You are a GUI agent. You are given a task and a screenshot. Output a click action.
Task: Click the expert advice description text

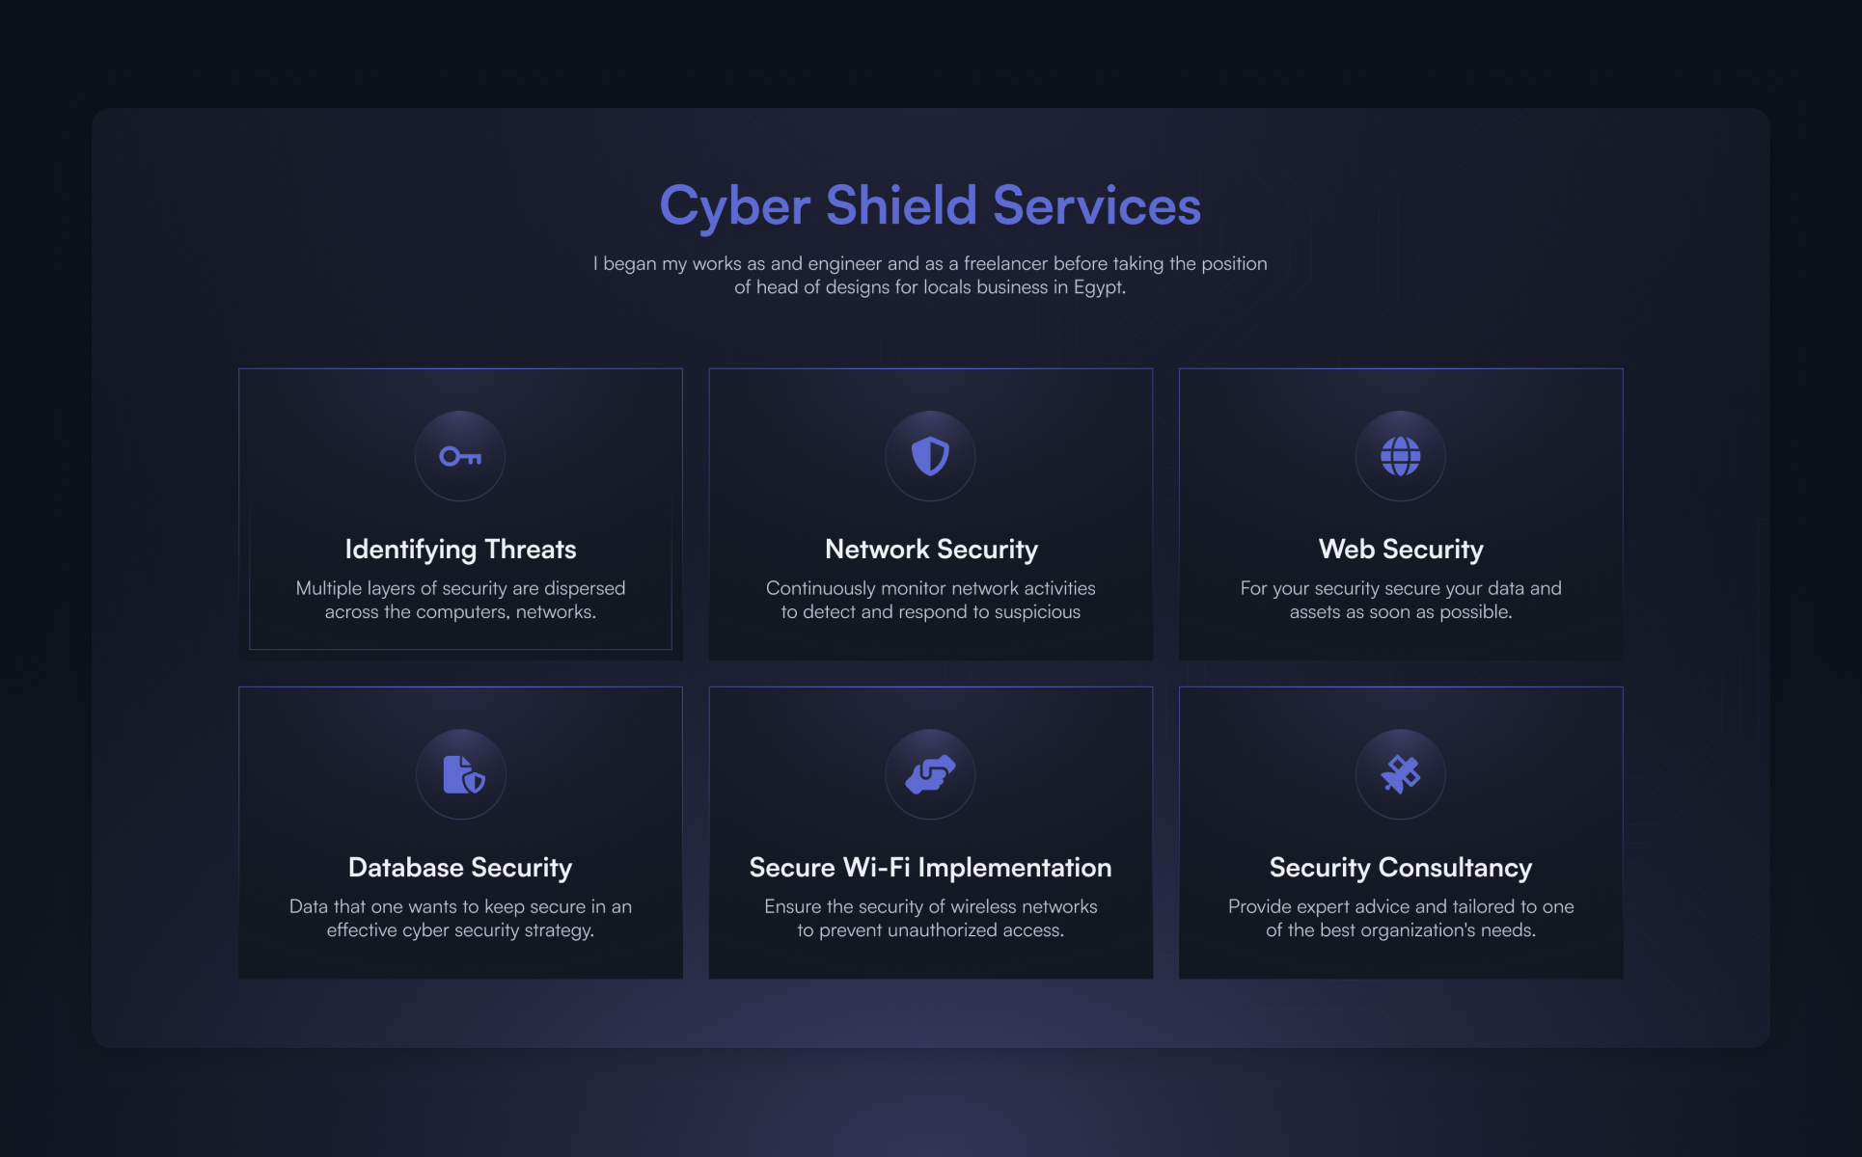(1401, 918)
